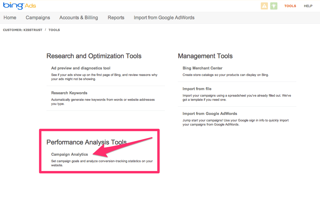This screenshot has width=320, height=197.
Task: Click the Management Tools heading
Action: 205,56
